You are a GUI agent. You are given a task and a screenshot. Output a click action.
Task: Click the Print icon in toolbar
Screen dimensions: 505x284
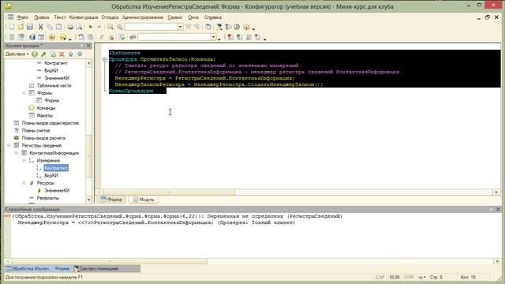70,28
